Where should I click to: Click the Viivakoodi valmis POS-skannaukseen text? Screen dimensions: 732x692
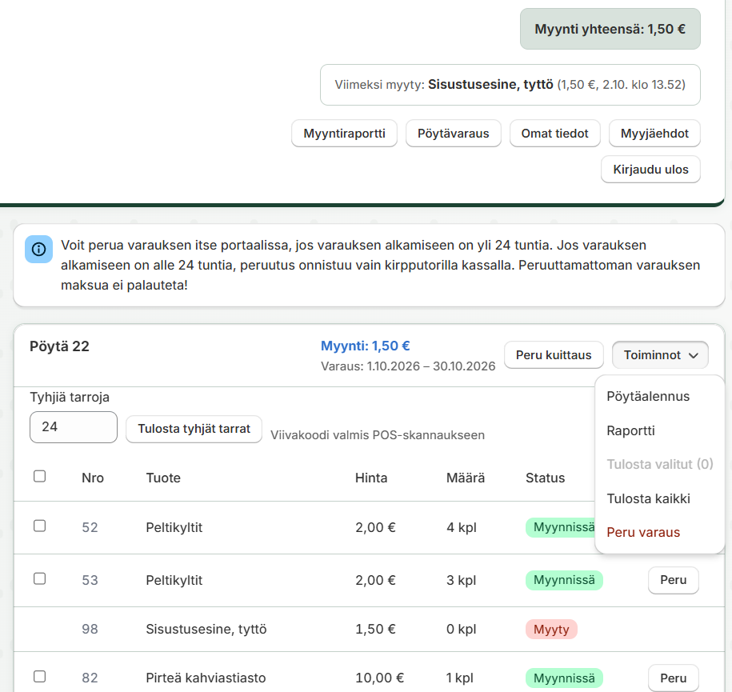pos(378,435)
